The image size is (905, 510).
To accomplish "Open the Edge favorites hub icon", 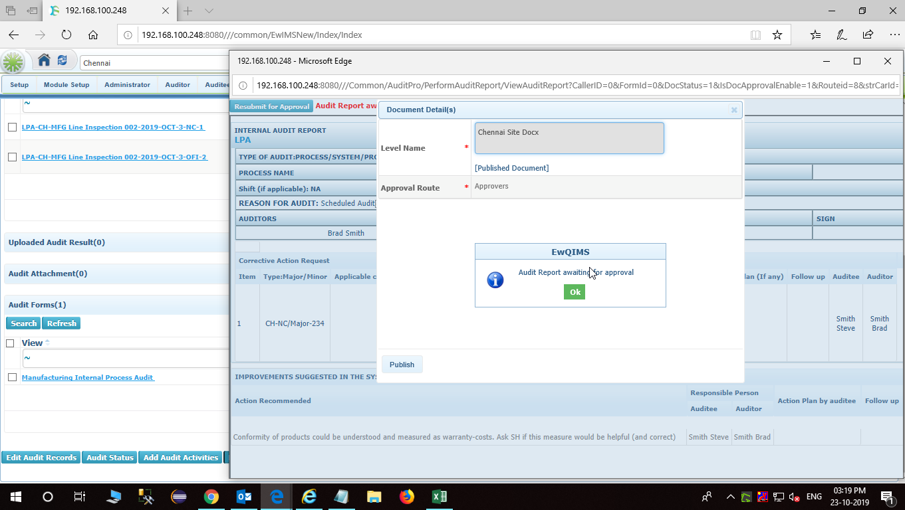I will click(816, 35).
